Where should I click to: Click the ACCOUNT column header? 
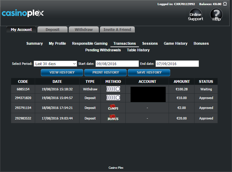147,81
